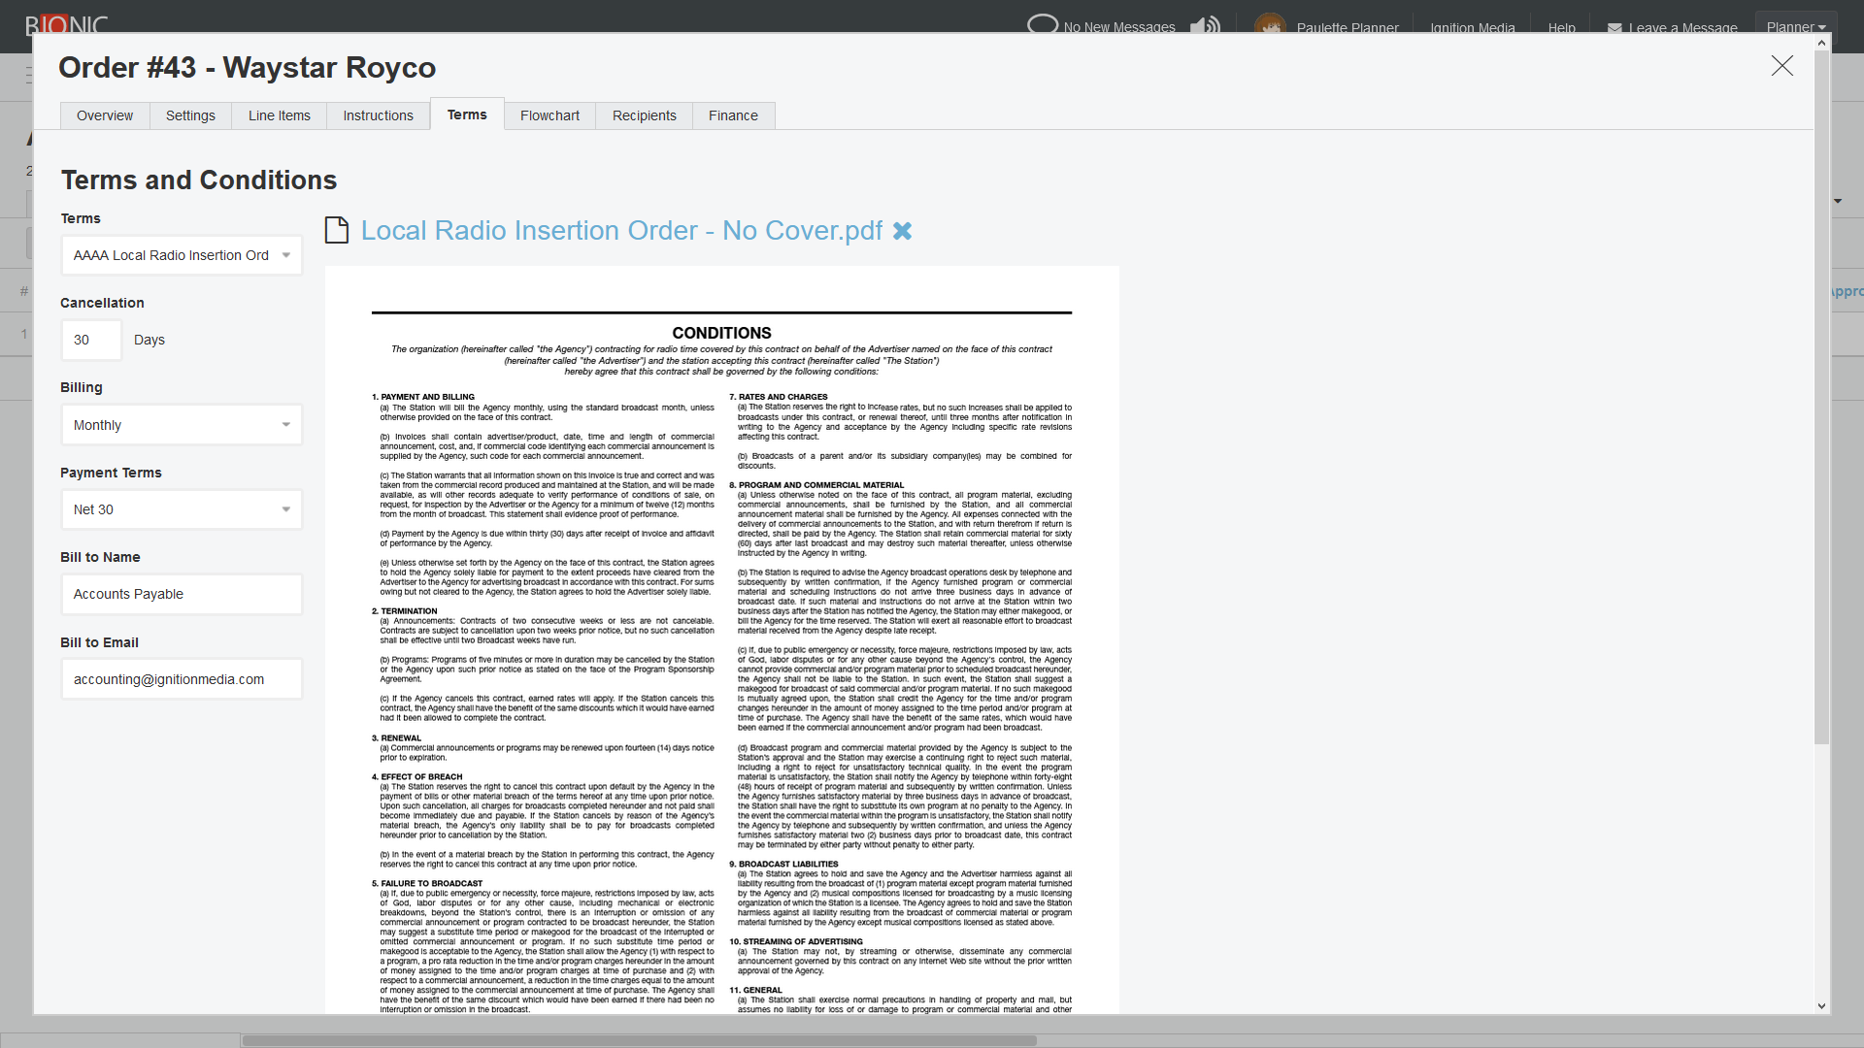Image resolution: width=1864 pixels, height=1048 pixels.
Task: Go to the Instructions tab
Action: [x=378, y=115]
